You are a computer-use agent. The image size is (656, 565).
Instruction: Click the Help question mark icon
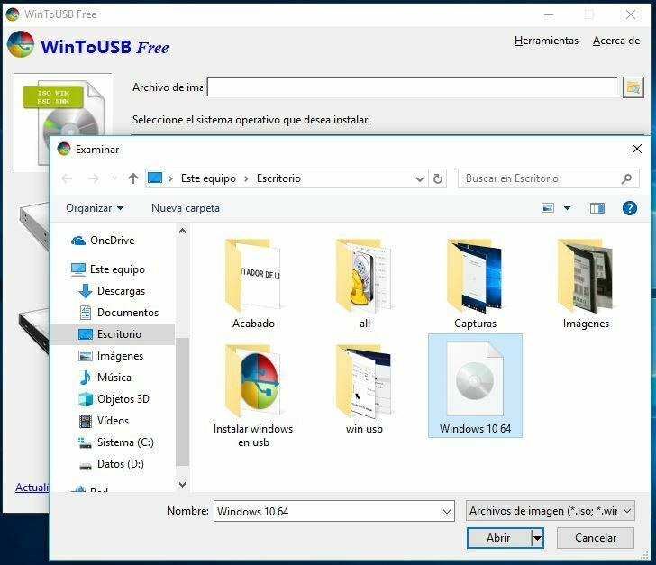click(x=630, y=208)
